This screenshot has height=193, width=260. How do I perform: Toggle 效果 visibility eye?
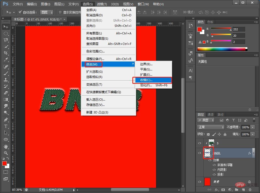point(210,160)
